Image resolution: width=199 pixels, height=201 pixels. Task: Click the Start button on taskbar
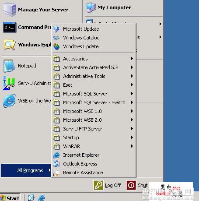click(x=10, y=198)
